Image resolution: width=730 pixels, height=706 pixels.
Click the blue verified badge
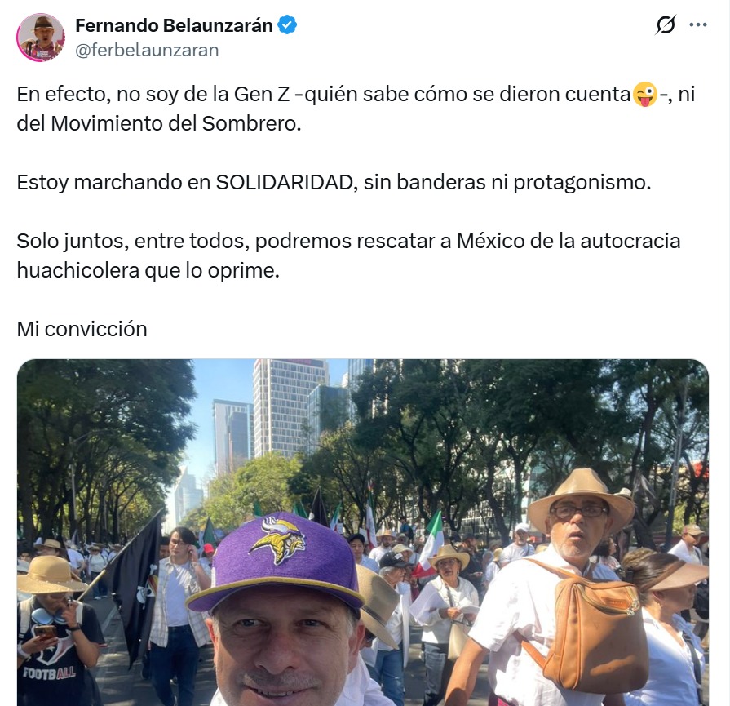pos(287,25)
